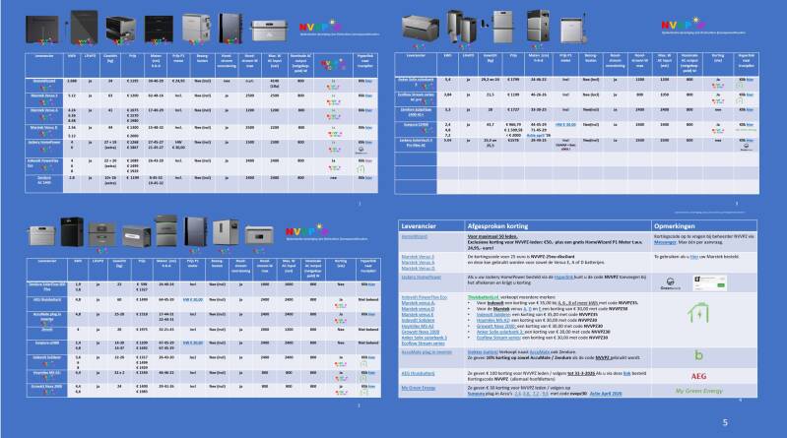Follow the Messenger link in the Opmerkingen column
787x438 pixels.
pyautogui.click(x=665, y=242)
